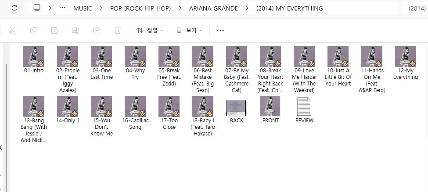This screenshot has height=192, width=428.
Task: Click the Rename icon in toolbar
Action: pos(76,30)
